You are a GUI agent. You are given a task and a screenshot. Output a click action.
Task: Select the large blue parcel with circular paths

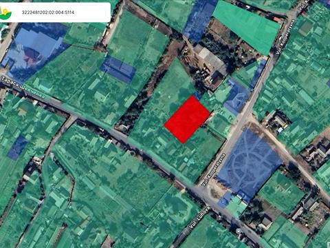[x=250, y=163]
